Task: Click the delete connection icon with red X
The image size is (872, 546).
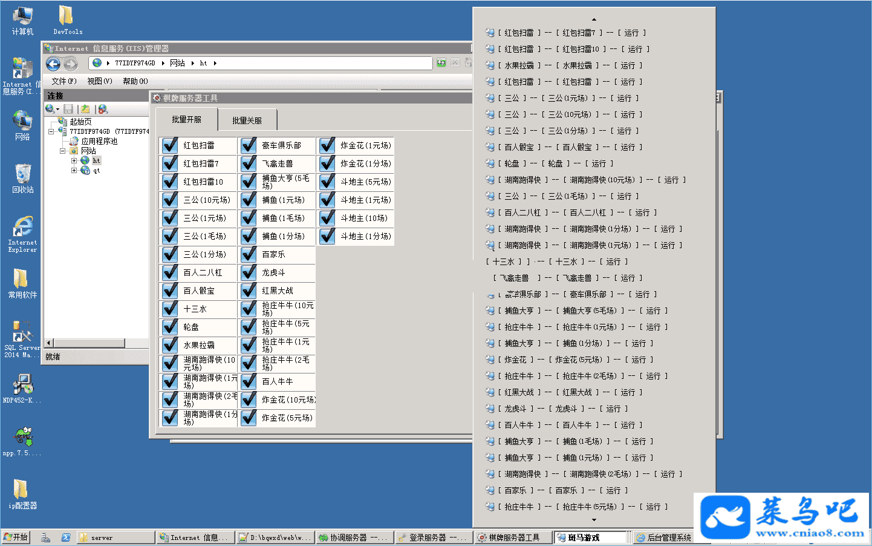Action: click(103, 109)
